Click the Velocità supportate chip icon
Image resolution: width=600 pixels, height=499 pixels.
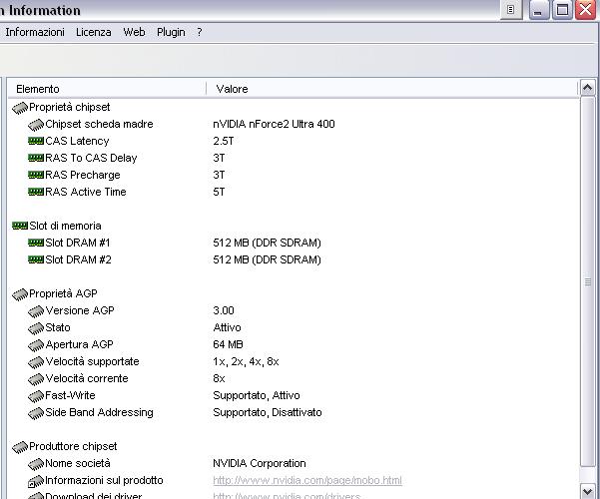point(36,362)
